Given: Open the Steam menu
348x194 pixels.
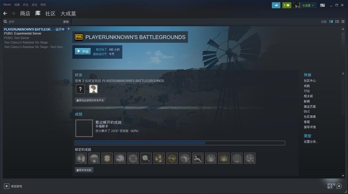Looking at the screenshot, I should (7, 5).
